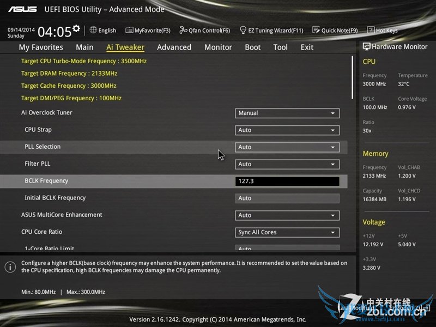Click ASUS MultiCore Enhancement label
This screenshot has height=327, width=436.
coord(62,215)
